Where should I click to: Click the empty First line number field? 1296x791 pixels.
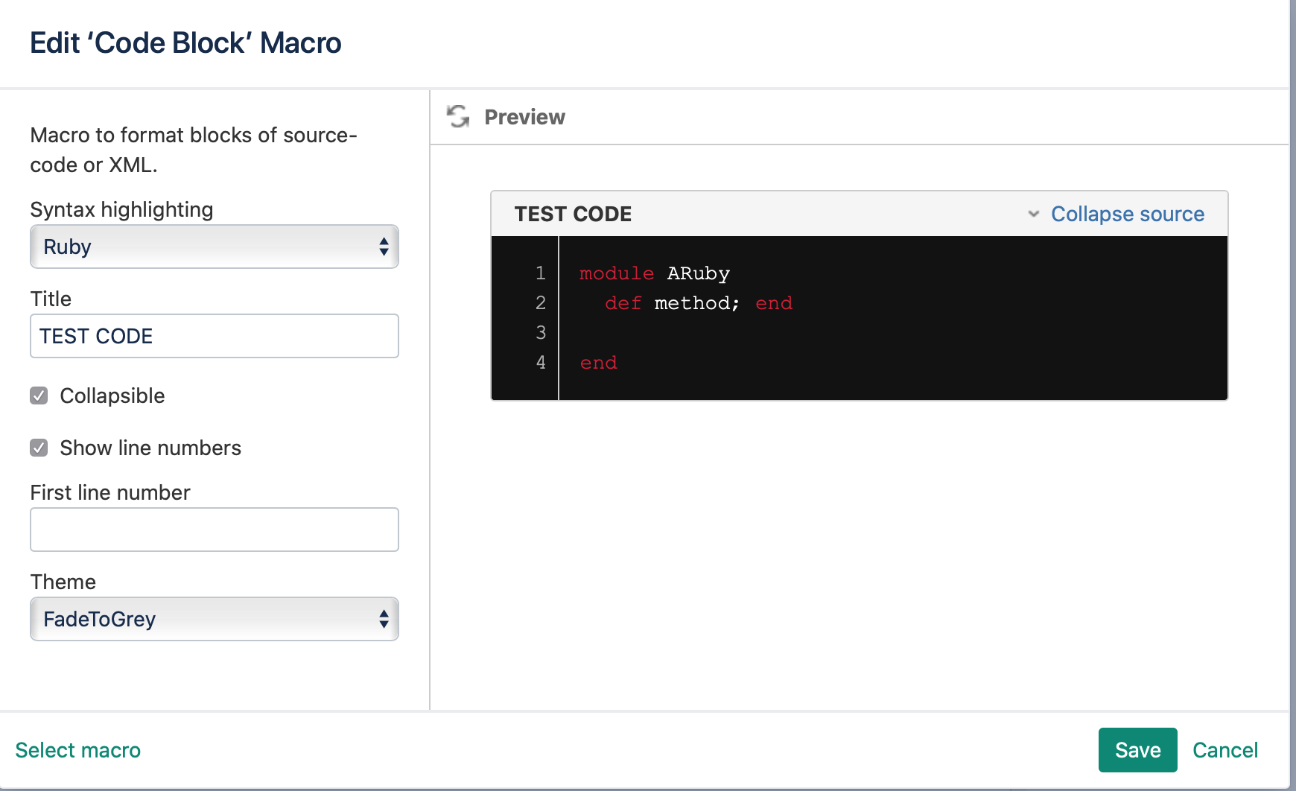coord(214,529)
